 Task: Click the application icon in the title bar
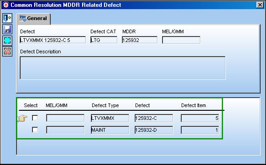coord(6,5)
